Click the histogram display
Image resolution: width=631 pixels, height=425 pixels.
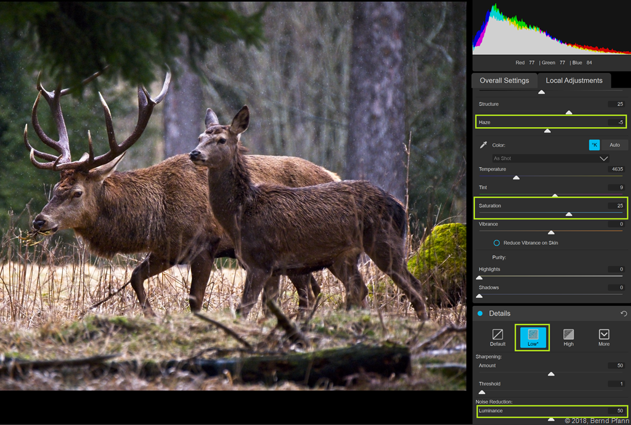click(x=552, y=29)
